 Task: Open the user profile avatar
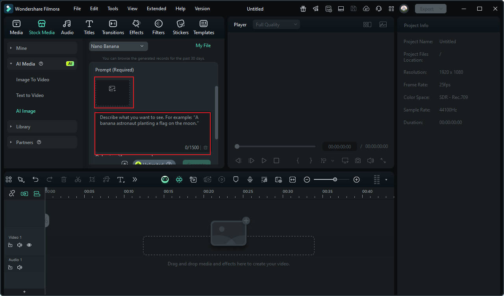tap(404, 9)
